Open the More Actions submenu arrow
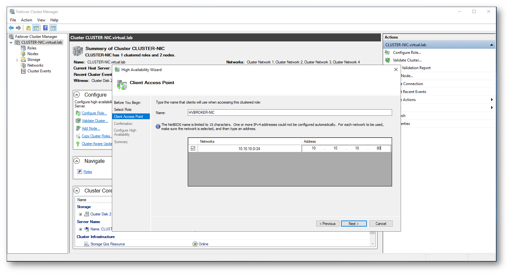The image size is (510, 275). (492, 100)
